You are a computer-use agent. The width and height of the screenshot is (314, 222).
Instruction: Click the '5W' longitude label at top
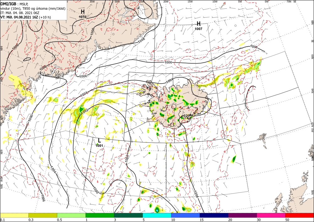(x=240, y=2)
